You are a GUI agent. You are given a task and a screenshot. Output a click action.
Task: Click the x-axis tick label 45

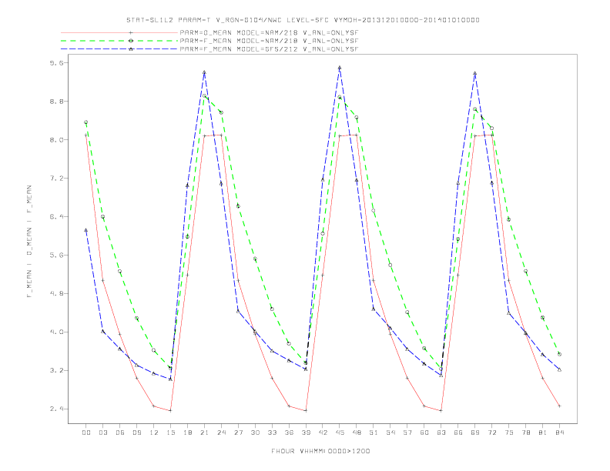tap(340, 433)
